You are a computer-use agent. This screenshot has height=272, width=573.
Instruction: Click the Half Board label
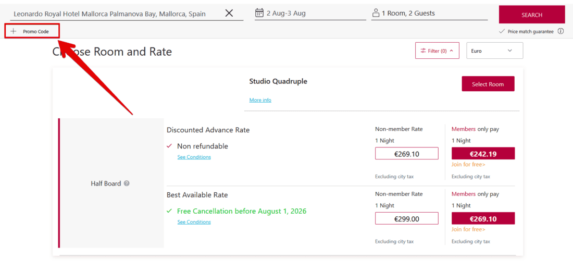[106, 183]
